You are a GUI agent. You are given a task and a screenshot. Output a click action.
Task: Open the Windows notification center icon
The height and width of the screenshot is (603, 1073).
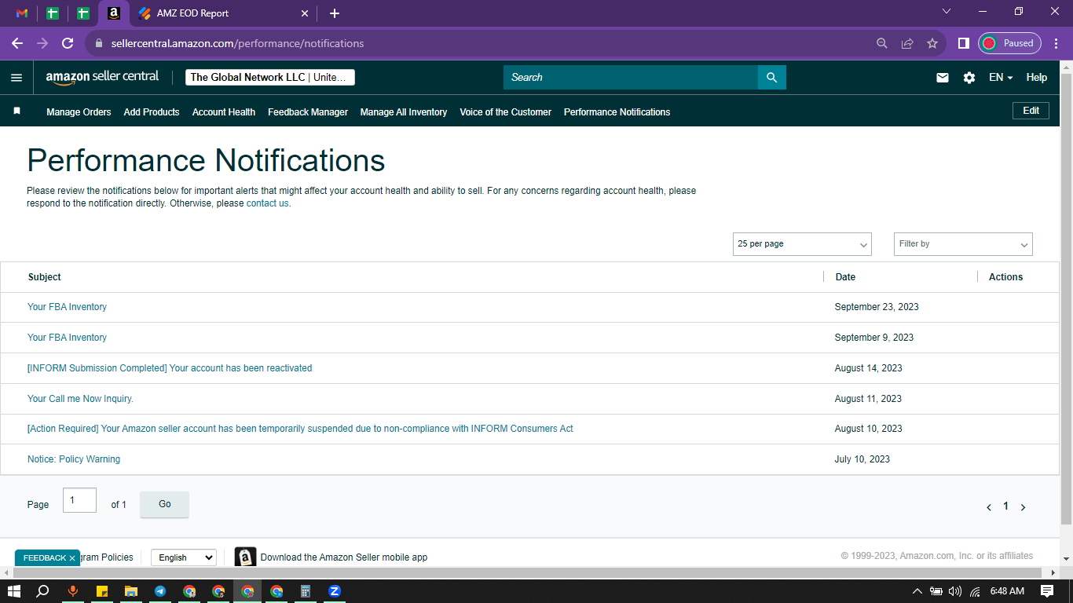click(x=1047, y=591)
